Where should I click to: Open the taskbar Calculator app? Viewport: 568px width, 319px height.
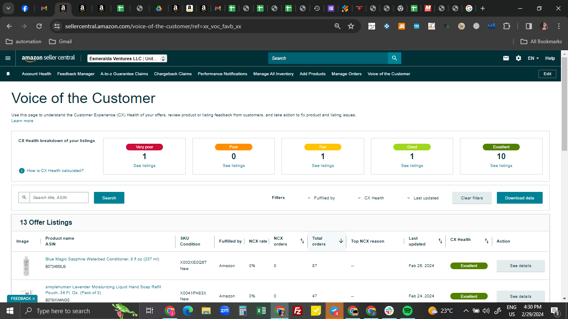[243, 311]
